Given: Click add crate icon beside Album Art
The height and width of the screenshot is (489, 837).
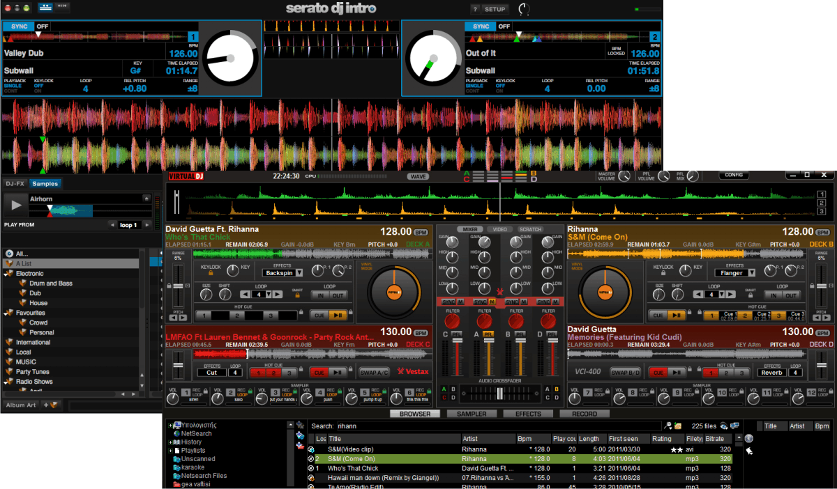Looking at the screenshot, I should (51, 405).
